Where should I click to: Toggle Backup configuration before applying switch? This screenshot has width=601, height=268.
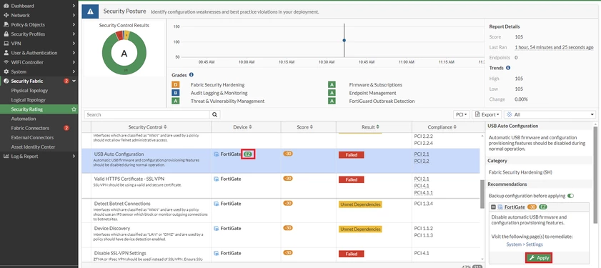coord(571,196)
